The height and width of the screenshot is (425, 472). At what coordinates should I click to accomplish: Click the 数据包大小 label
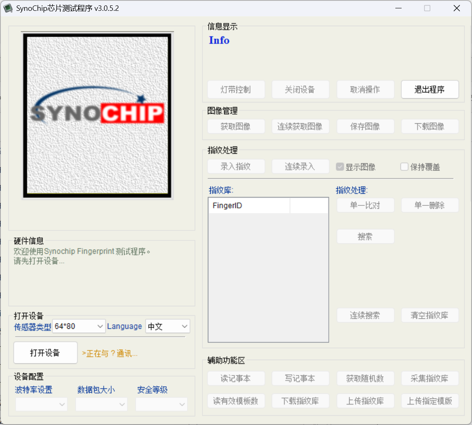pos(96,390)
